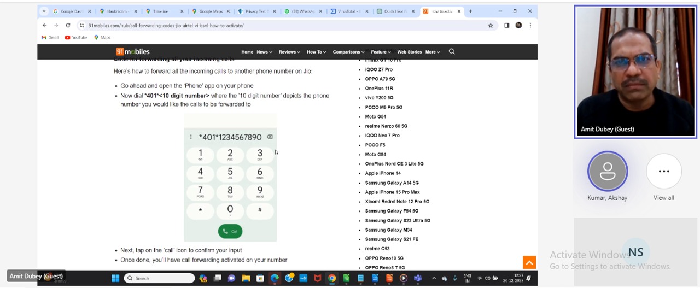The image size is (700, 288).
Task: Open the Windows Start menu
Action: (x=115, y=278)
